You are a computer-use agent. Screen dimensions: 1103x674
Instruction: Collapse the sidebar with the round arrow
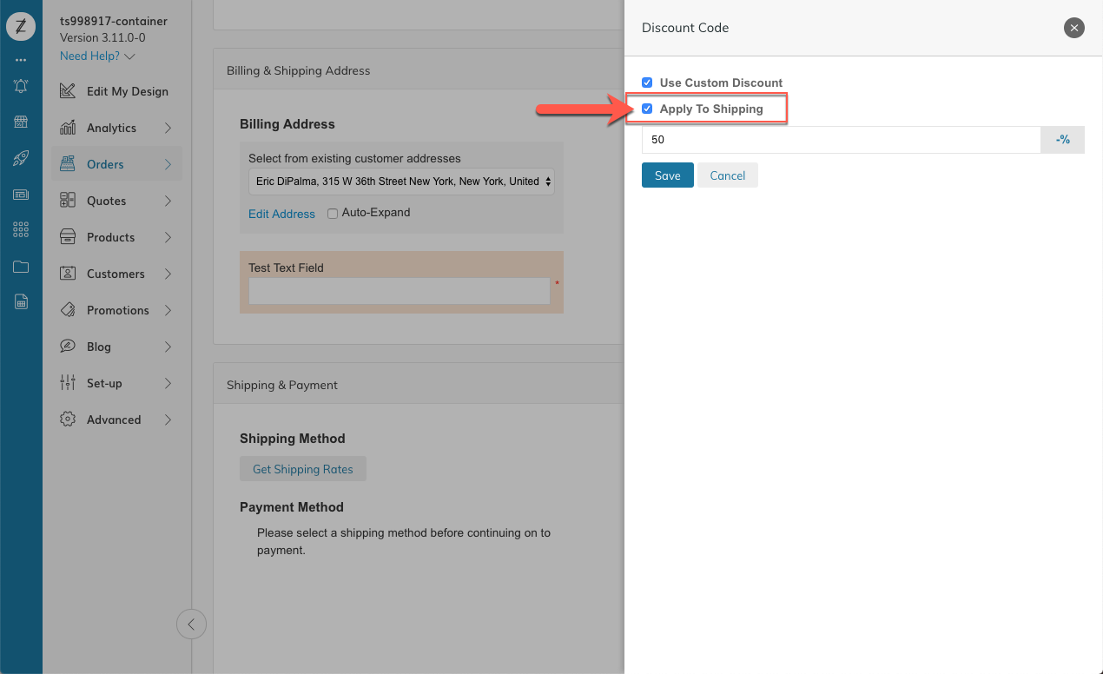click(x=191, y=624)
